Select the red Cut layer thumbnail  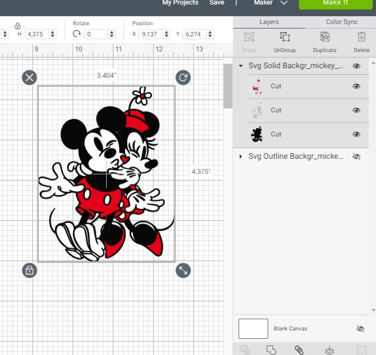257,87
